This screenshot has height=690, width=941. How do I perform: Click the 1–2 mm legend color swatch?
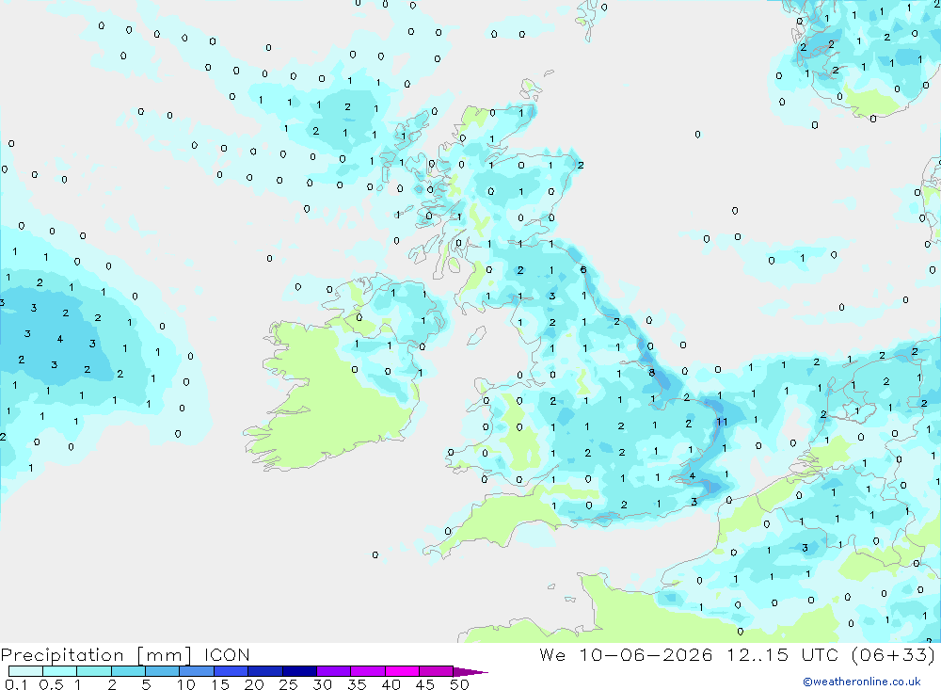[x=94, y=671]
